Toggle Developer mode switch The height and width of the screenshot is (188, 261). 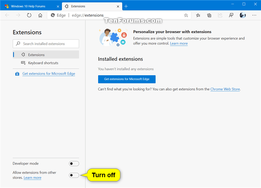point(74,164)
